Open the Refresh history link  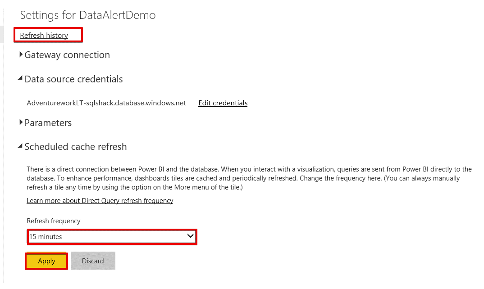(x=44, y=36)
